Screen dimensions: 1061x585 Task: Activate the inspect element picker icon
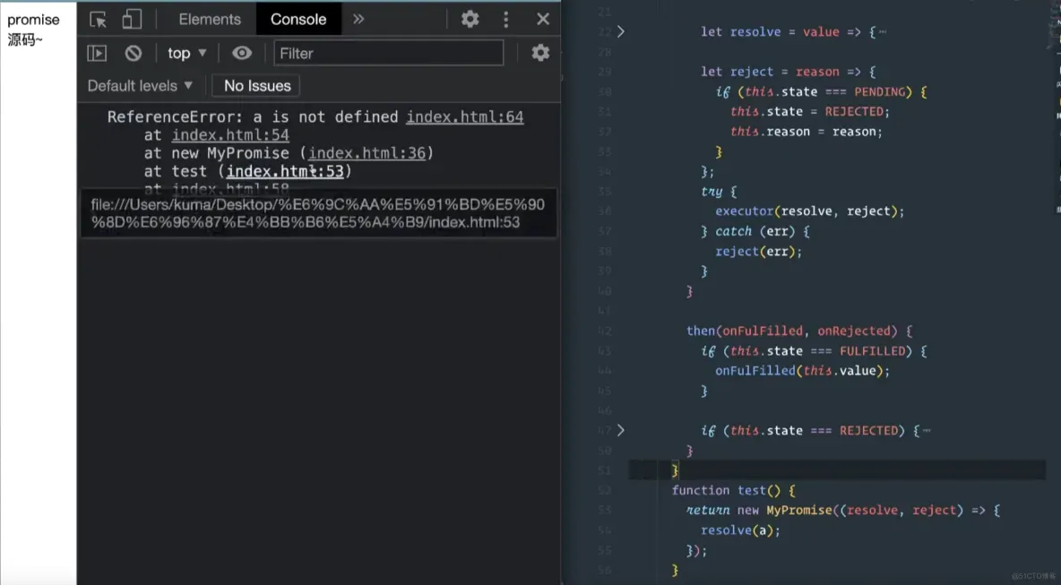click(x=98, y=20)
